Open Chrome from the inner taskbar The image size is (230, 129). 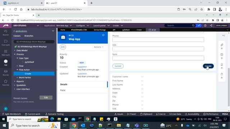pos(87,119)
